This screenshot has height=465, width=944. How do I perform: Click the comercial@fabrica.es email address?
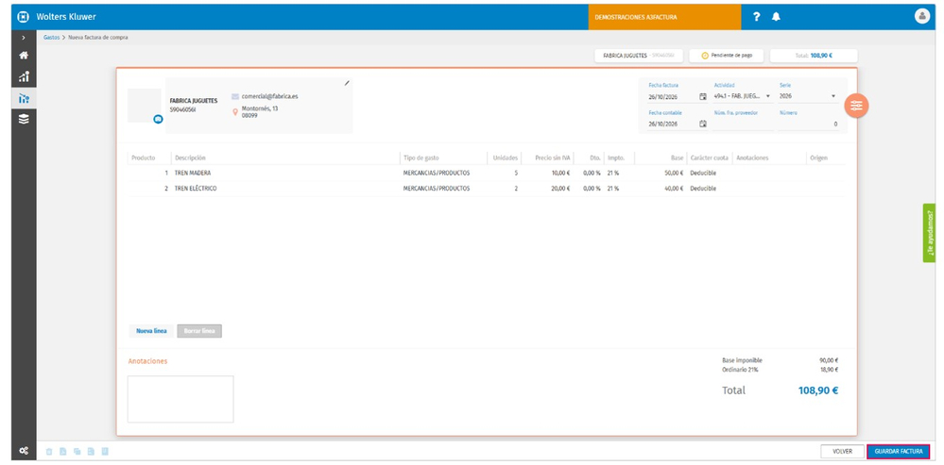(269, 96)
